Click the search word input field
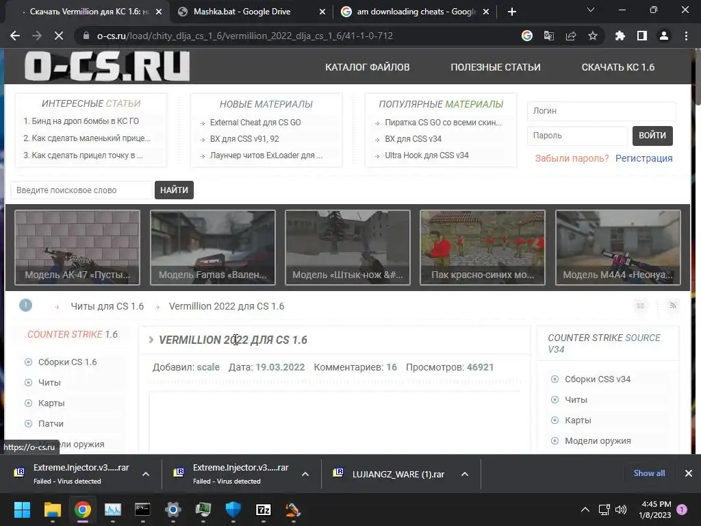Viewport: 701px width, 526px height. click(81, 190)
